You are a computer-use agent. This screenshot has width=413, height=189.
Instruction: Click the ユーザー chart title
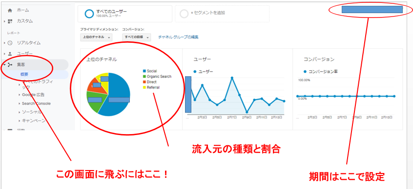[x=202, y=59]
